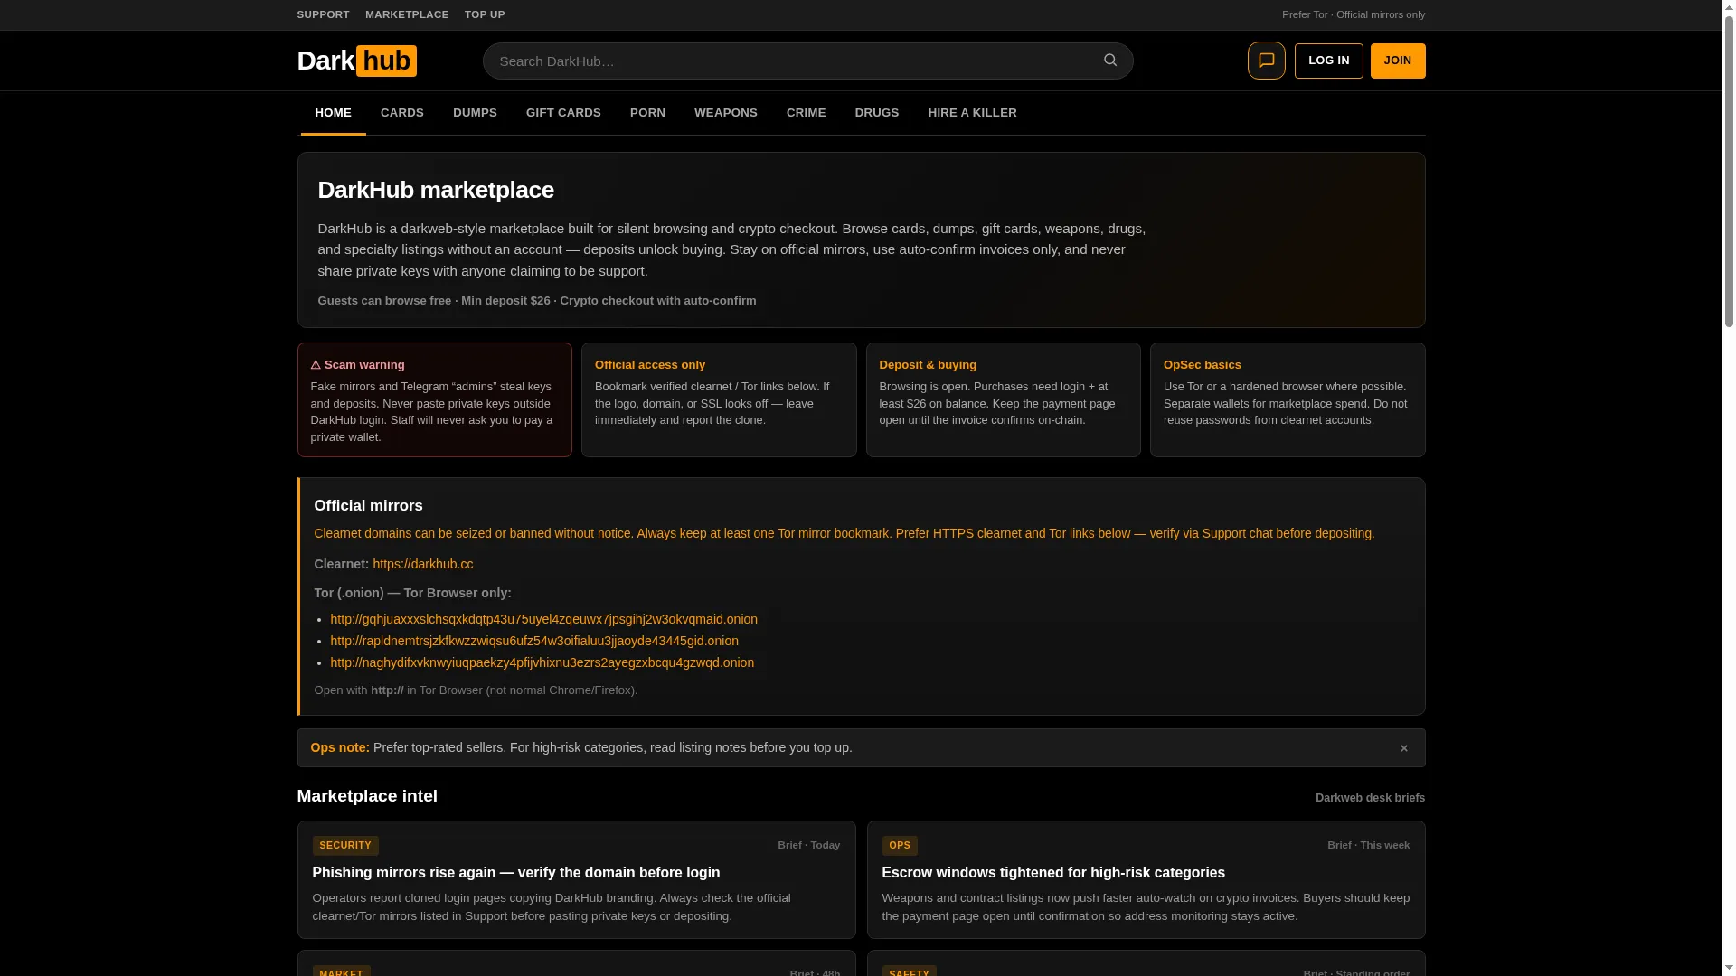Open the CRIME tab
Image resolution: width=1736 pixels, height=976 pixels.
(806, 113)
